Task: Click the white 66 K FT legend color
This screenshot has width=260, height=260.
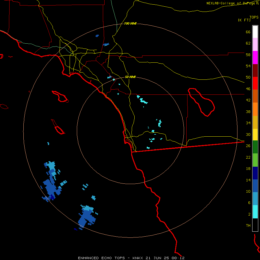Action: point(255,32)
